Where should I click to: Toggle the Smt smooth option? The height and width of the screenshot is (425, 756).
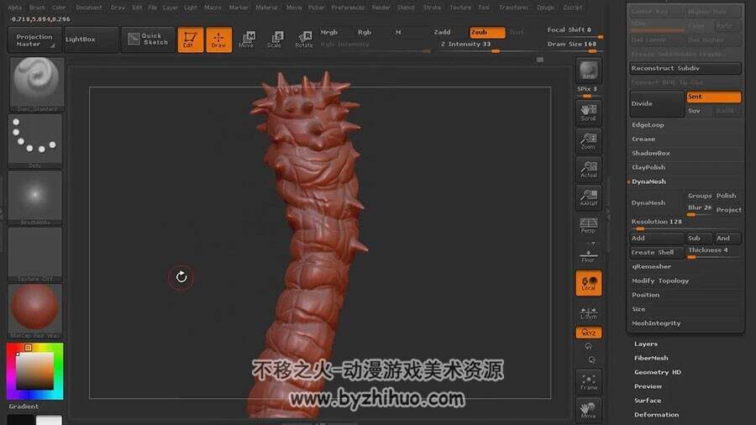point(713,97)
